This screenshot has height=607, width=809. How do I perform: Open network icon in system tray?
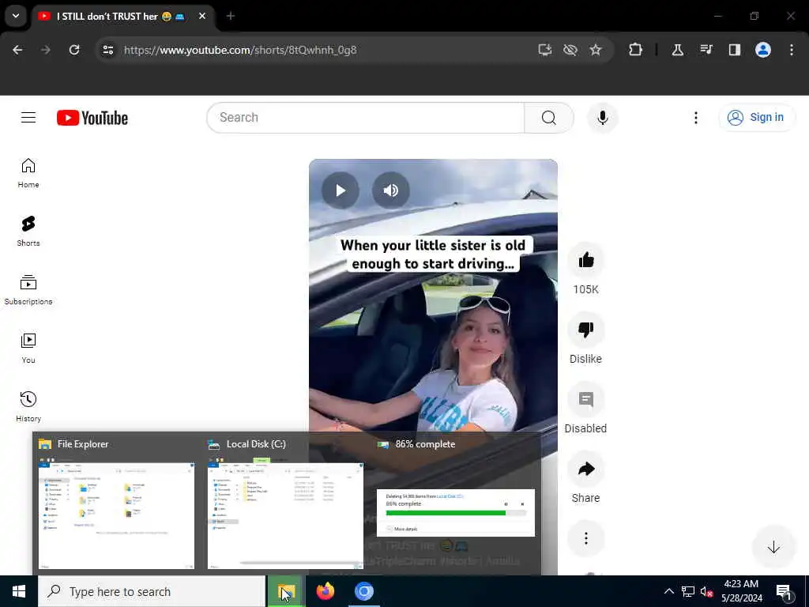pyautogui.click(x=688, y=591)
